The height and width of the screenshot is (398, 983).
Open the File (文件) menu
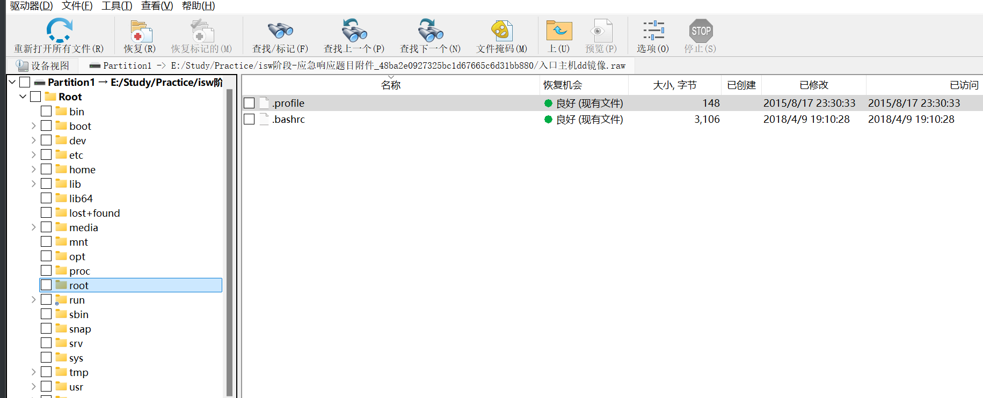[77, 6]
